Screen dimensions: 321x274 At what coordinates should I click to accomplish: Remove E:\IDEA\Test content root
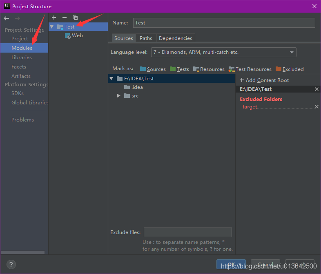click(x=317, y=89)
